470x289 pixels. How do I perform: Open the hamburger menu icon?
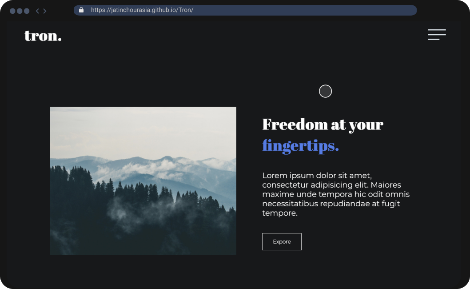(437, 35)
